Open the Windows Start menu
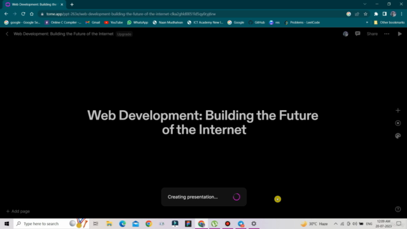407x229 pixels. coord(6,223)
